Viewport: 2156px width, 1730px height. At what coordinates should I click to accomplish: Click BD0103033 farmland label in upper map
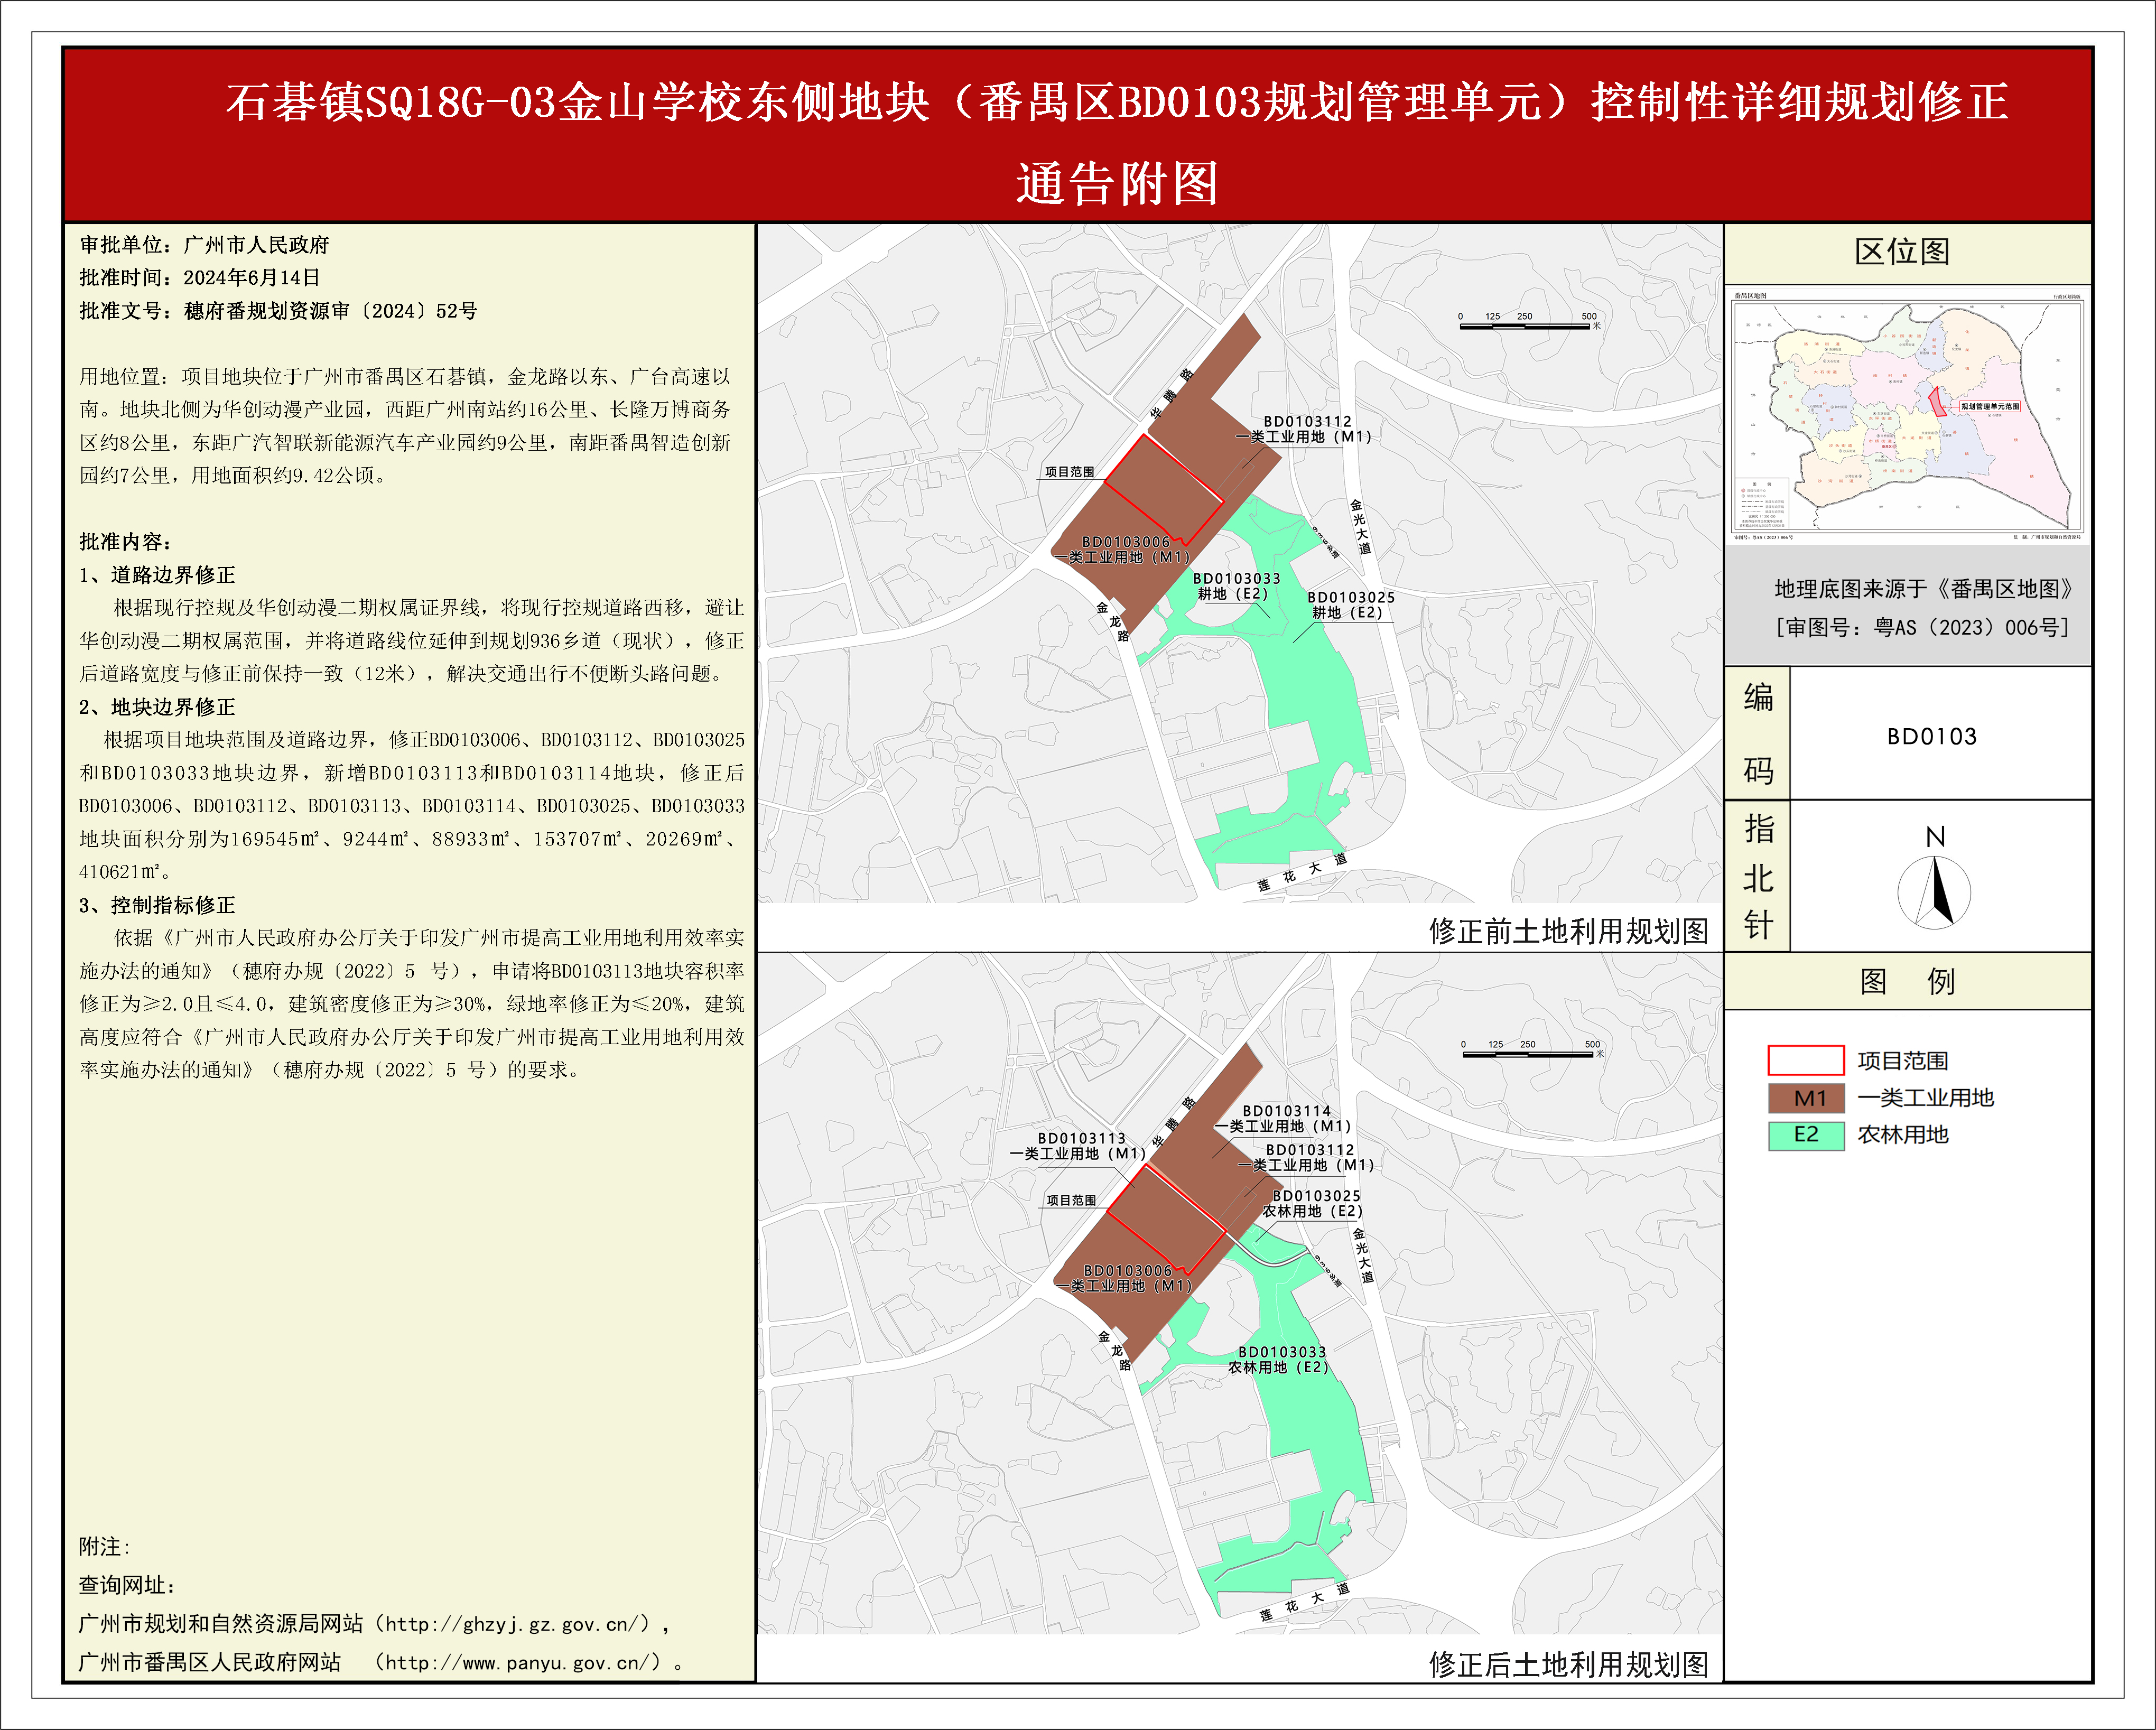point(1236,578)
